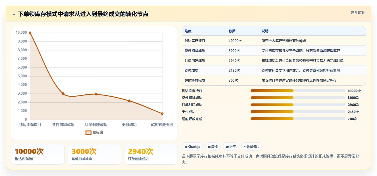Image resolution: width=377 pixels, height=176 pixels.
Task: Click table cell 条件扣减成功
Action: pos(195,51)
